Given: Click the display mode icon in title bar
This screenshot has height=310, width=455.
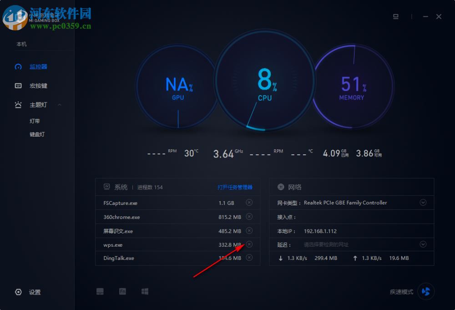Looking at the screenshot, I should point(396,16).
